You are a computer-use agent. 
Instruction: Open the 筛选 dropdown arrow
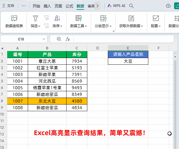[x=39, y=26]
